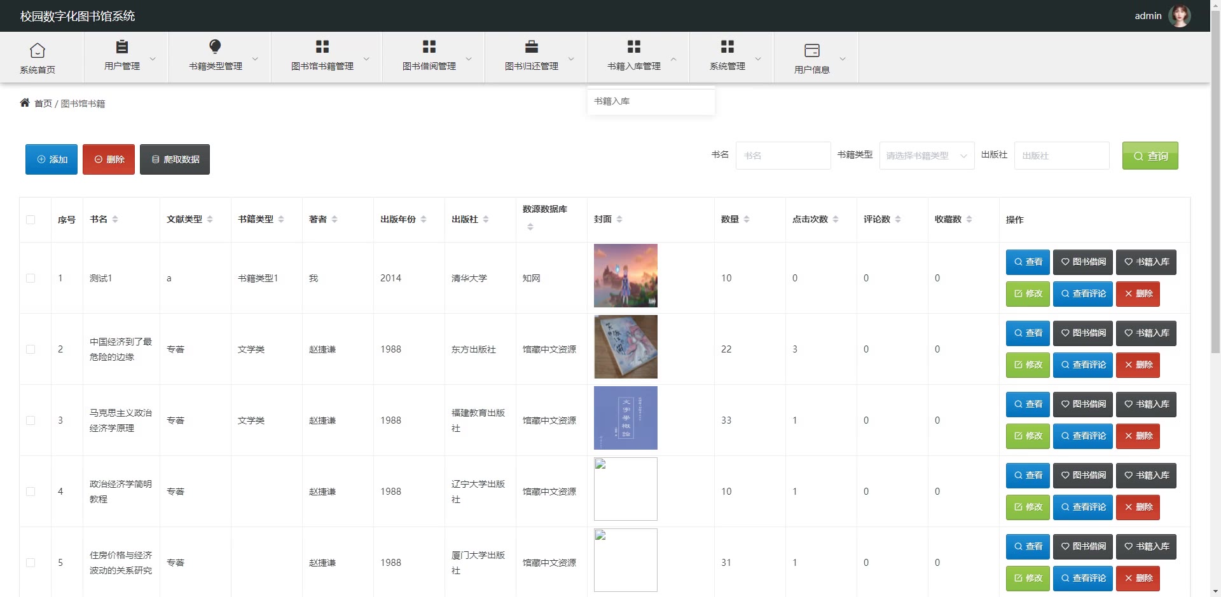Screen dimensions: 1221x597
Task: Click the 书籍类型管理 lightbulb icon
Action: (x=215, y=46)
